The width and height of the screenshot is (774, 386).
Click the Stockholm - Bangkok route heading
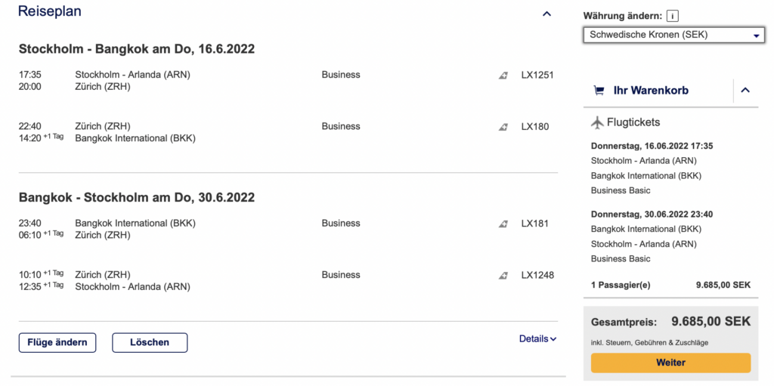point(137,49)
